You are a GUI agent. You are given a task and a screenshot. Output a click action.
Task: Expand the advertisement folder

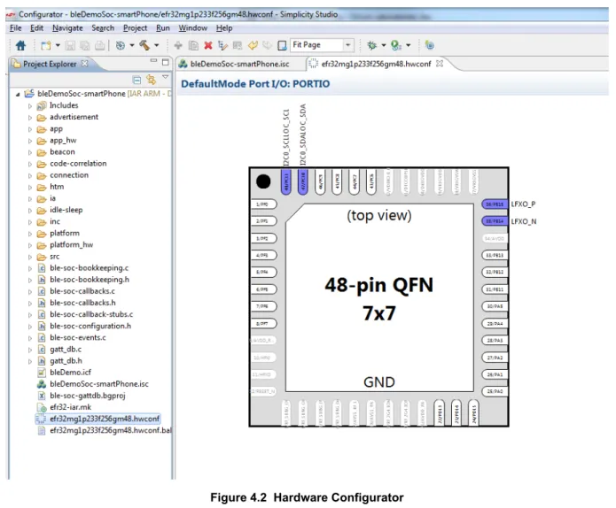click(x=30, y=118)
